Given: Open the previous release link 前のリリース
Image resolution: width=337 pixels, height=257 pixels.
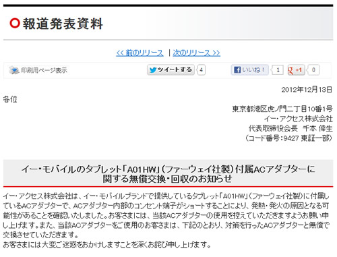Looking at the screenshot, I should pyautogui.click(x=140, y=53).
